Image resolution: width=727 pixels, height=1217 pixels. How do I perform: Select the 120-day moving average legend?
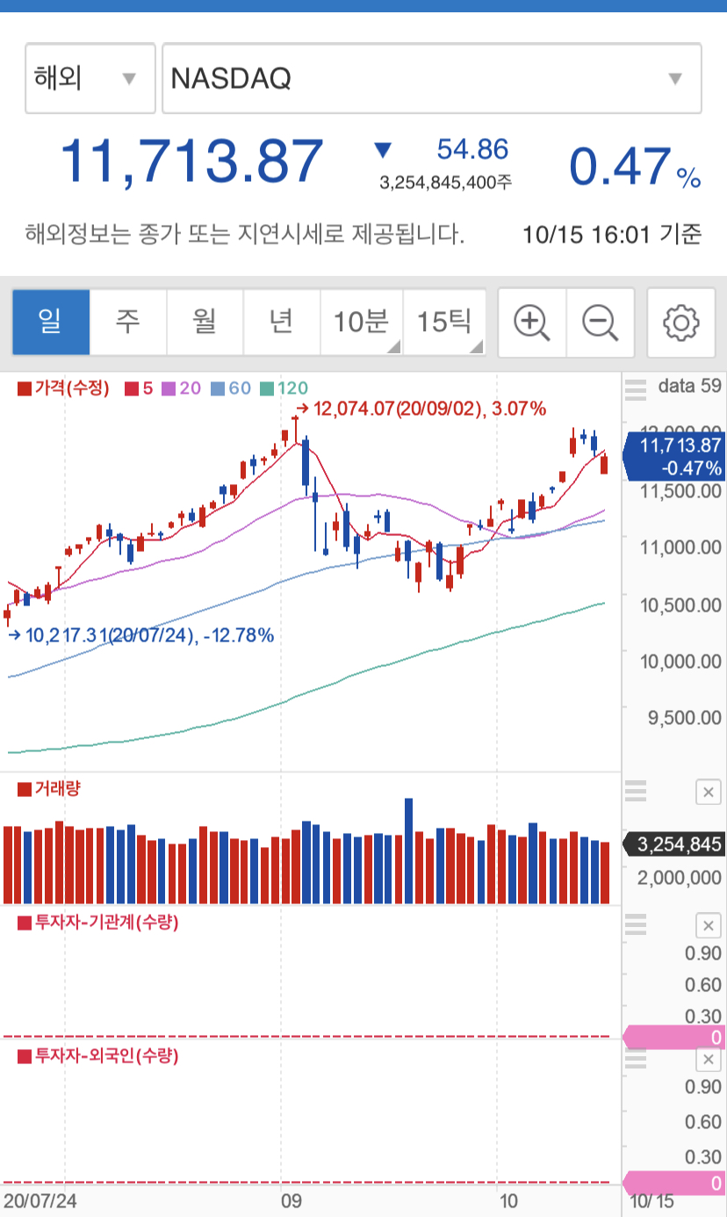(x=284, y=388)
